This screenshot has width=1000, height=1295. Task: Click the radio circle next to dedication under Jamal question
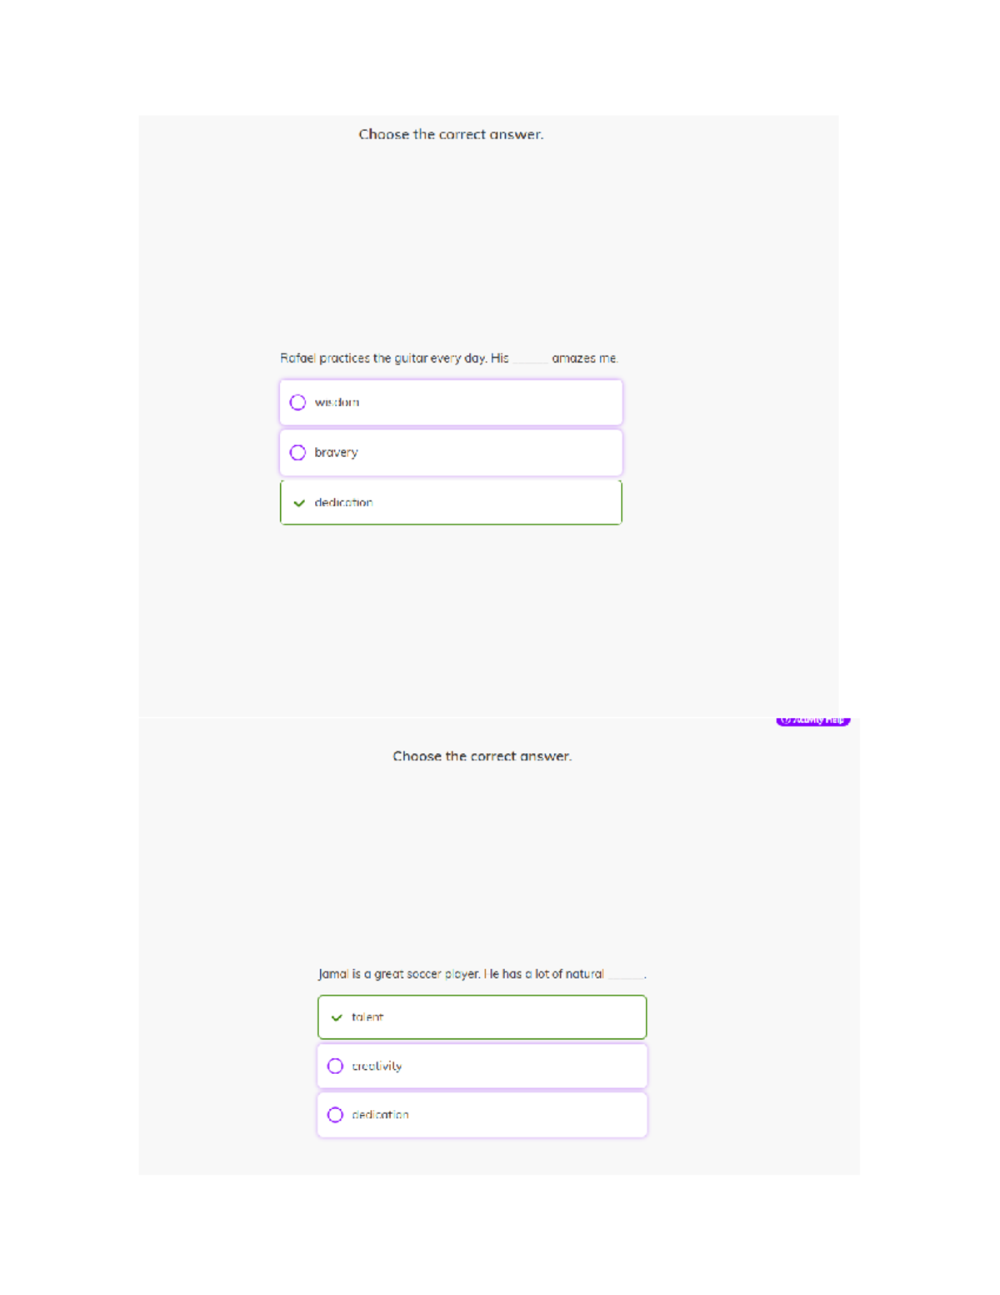335,1114
